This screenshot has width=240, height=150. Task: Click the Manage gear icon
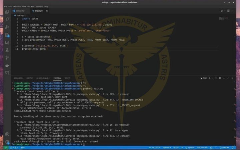[7, 141]
